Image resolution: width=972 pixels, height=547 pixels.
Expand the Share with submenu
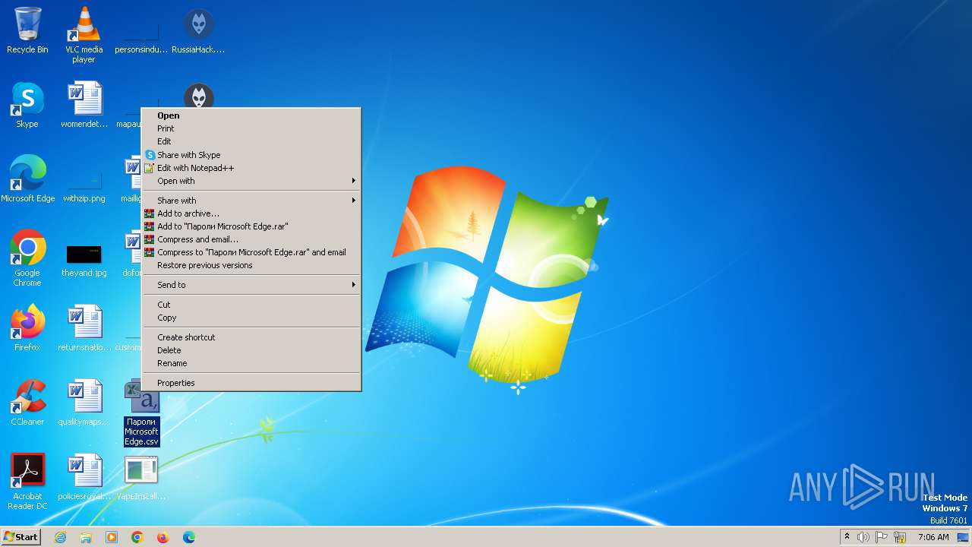pos(251,201)
